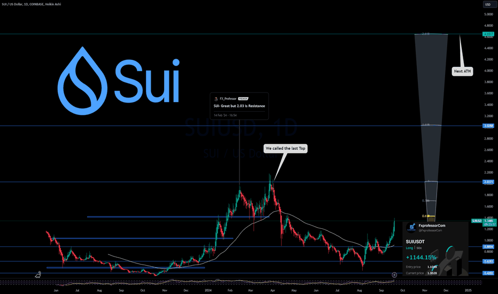498x294 pixels.
Task: Click the 2025 label on the time axis
Action: click(468, 290)
